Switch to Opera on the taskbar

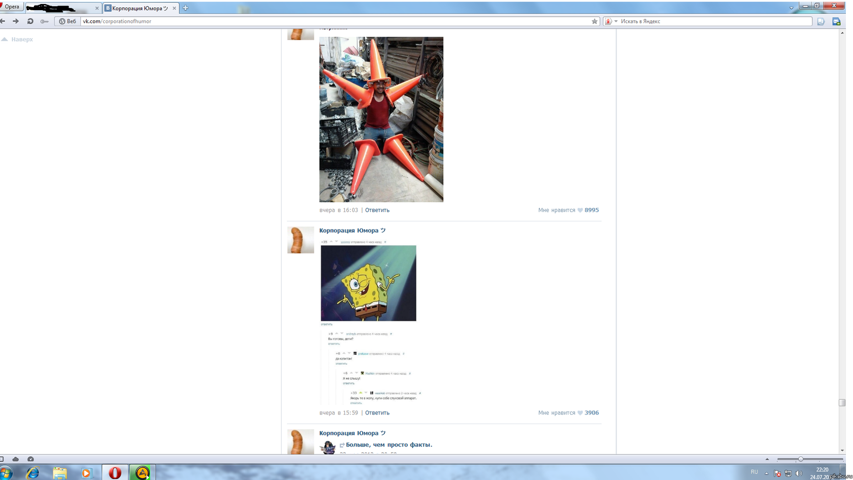tap(115, 472)
